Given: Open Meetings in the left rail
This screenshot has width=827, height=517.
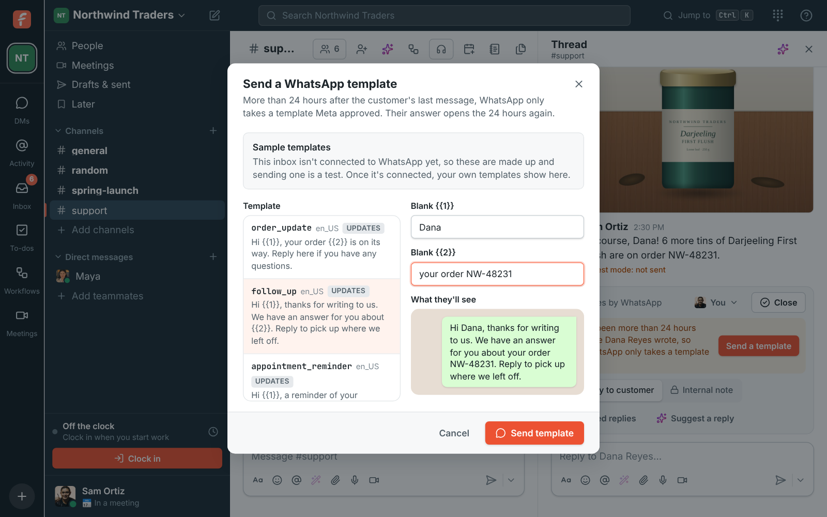Looking at the screenshot, I should (22, 323).
